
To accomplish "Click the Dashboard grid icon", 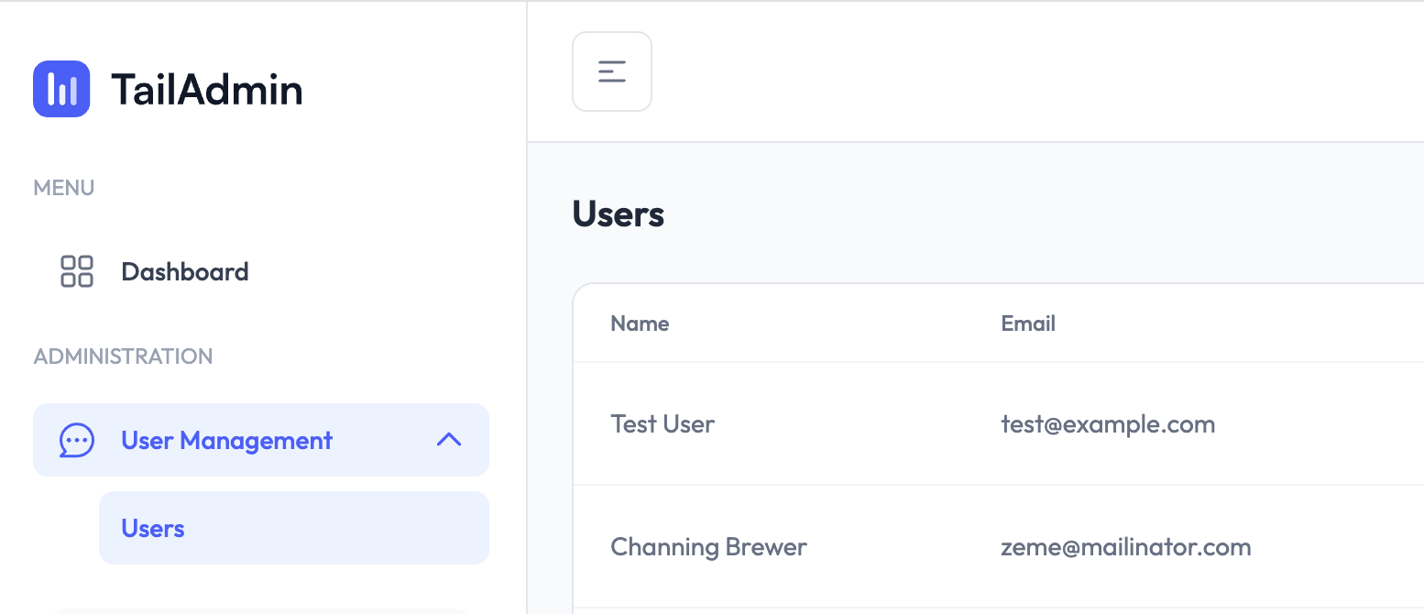I will pos(77,271).
